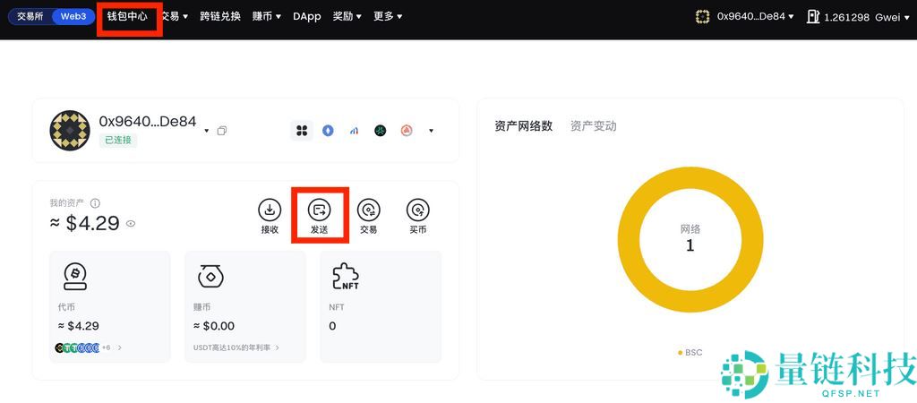The image size is (917, 403).
Task: Click the 网络 1 chart center label
Action: [x=690, y=238]
